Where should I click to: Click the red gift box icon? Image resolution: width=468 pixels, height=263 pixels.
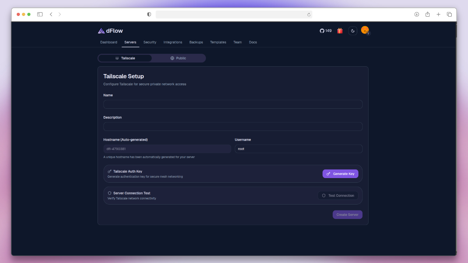tap(340, 31)
